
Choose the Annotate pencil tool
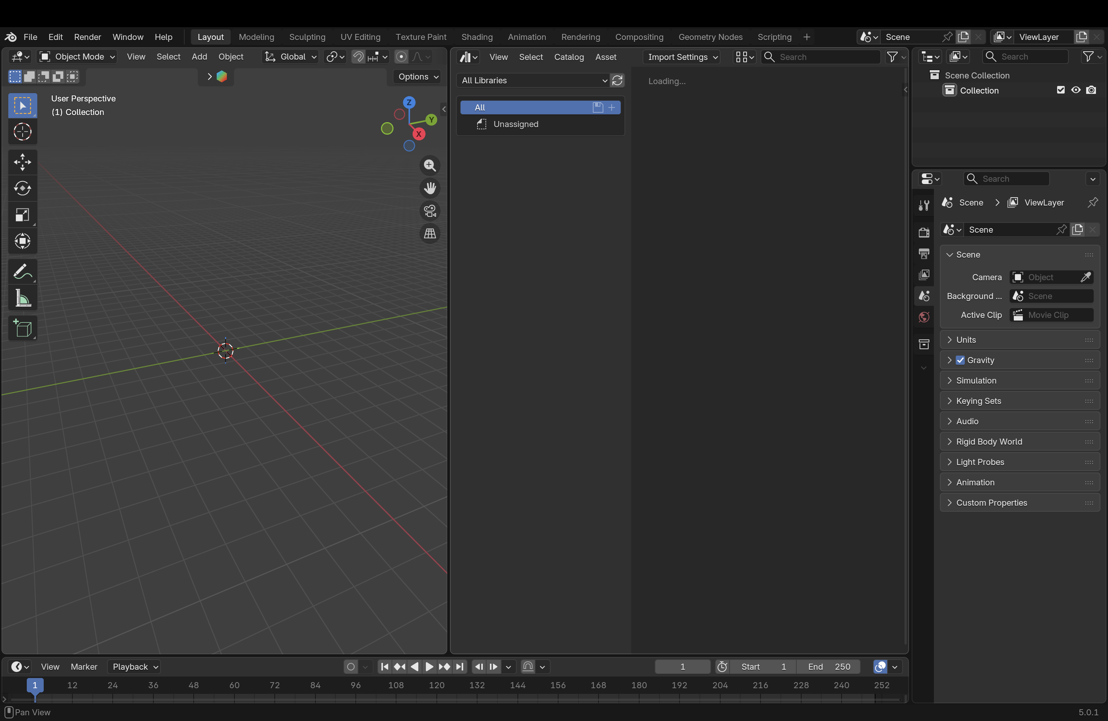[22, 271]
